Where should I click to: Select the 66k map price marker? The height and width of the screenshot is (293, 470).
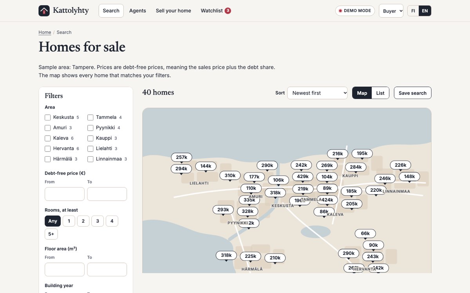point(365,233)
